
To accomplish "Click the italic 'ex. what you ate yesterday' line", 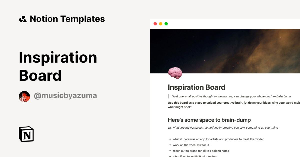I will click(223, 128).
